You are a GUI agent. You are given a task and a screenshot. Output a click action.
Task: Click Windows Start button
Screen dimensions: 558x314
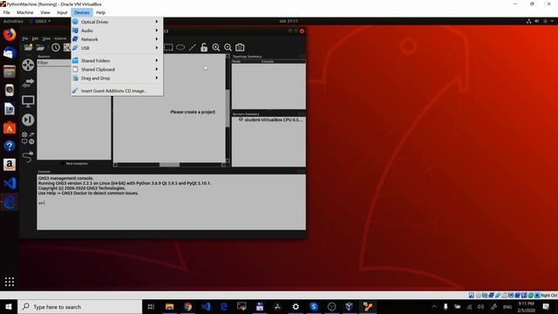[9, 307]
